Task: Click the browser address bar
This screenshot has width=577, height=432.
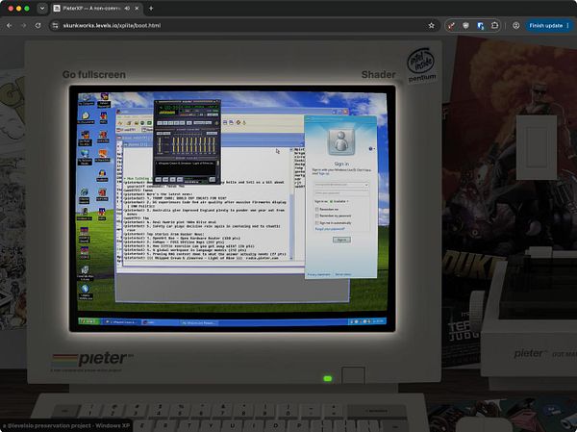Action: click(x=243, y=25)
